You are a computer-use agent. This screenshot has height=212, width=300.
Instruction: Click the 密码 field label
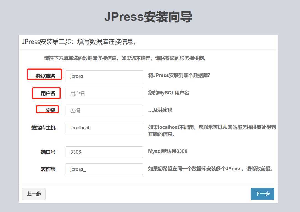pyautogui.click(x=51, y=110)
